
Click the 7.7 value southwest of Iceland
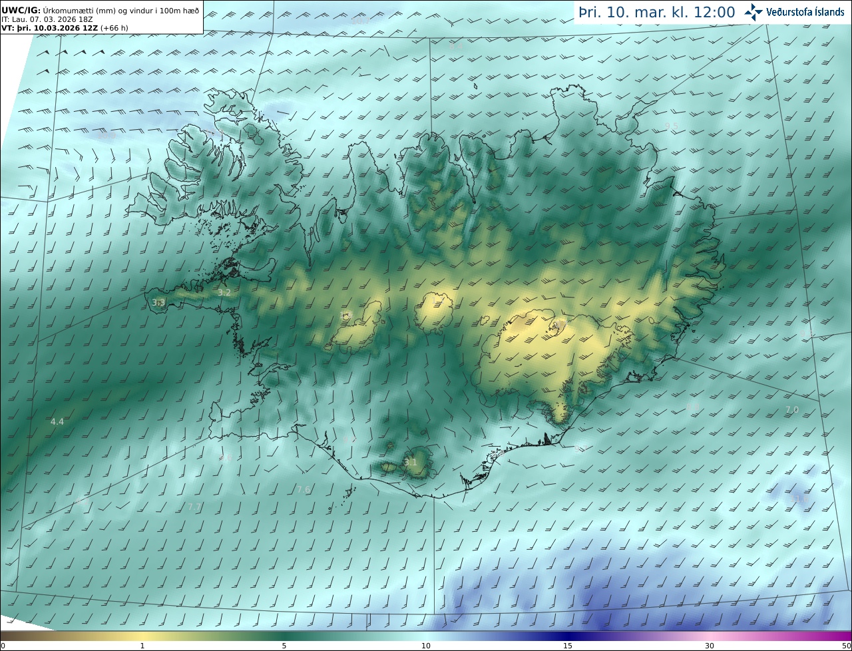tap(194, 507)
